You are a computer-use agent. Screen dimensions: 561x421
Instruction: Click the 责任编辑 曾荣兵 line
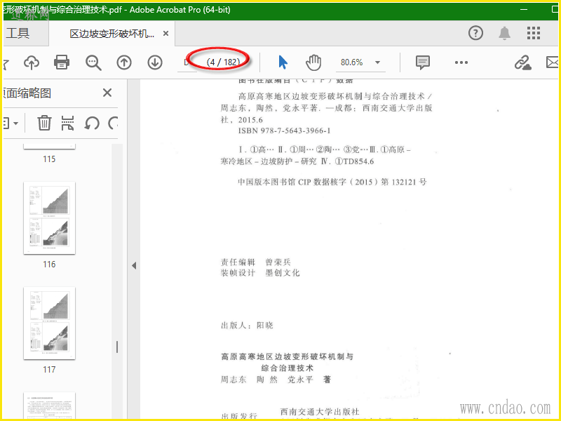256,262
